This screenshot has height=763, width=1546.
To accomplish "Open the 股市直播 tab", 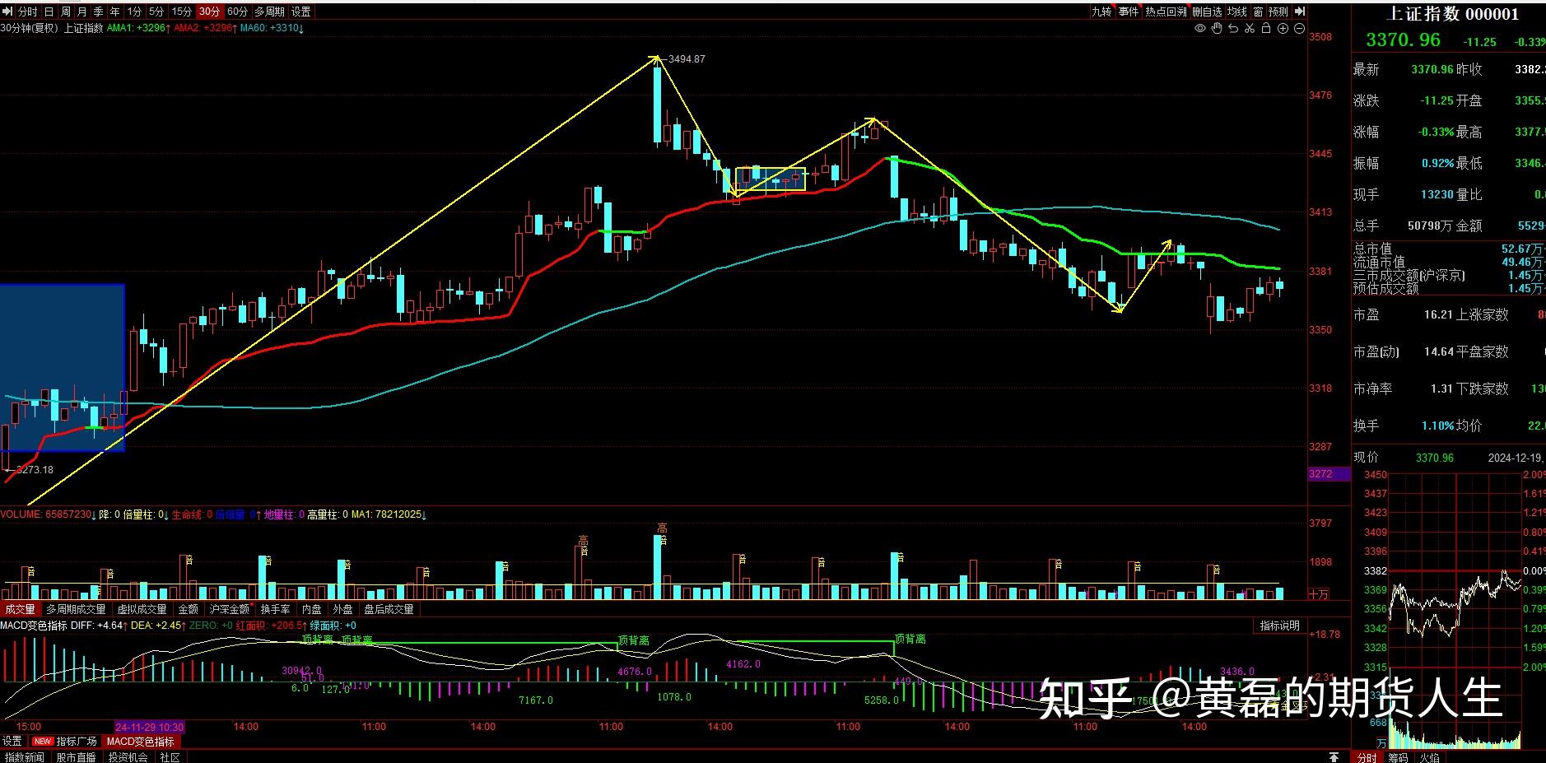I will [x=76, y=756].
